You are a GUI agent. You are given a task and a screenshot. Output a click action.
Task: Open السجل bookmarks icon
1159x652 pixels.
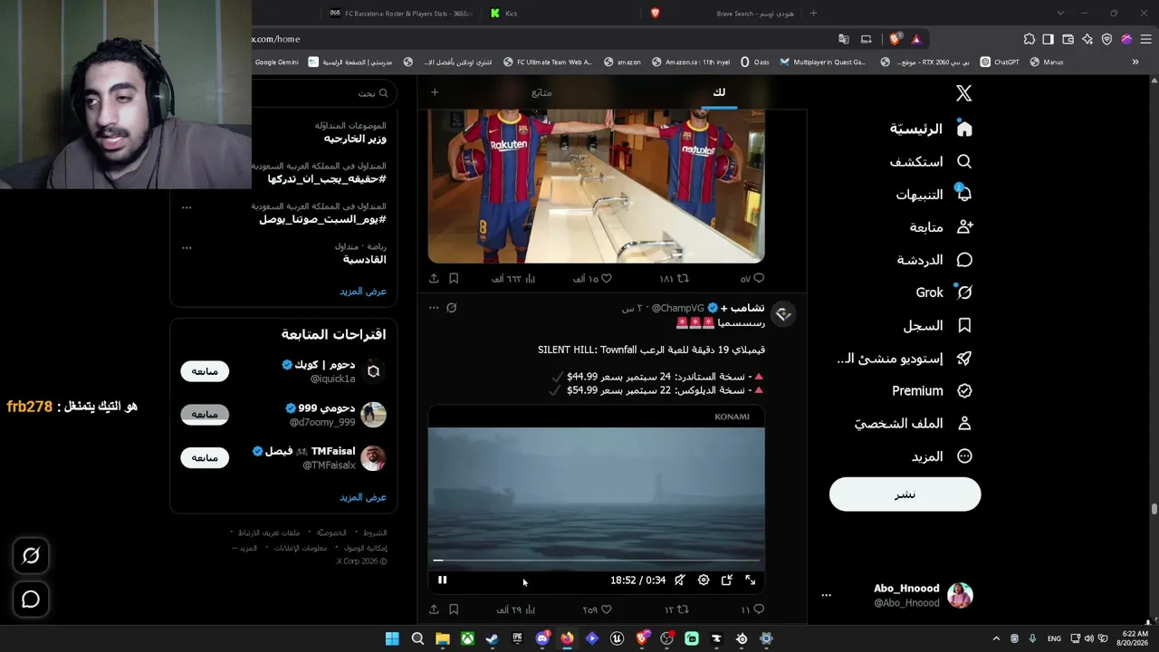coord(964,325)
